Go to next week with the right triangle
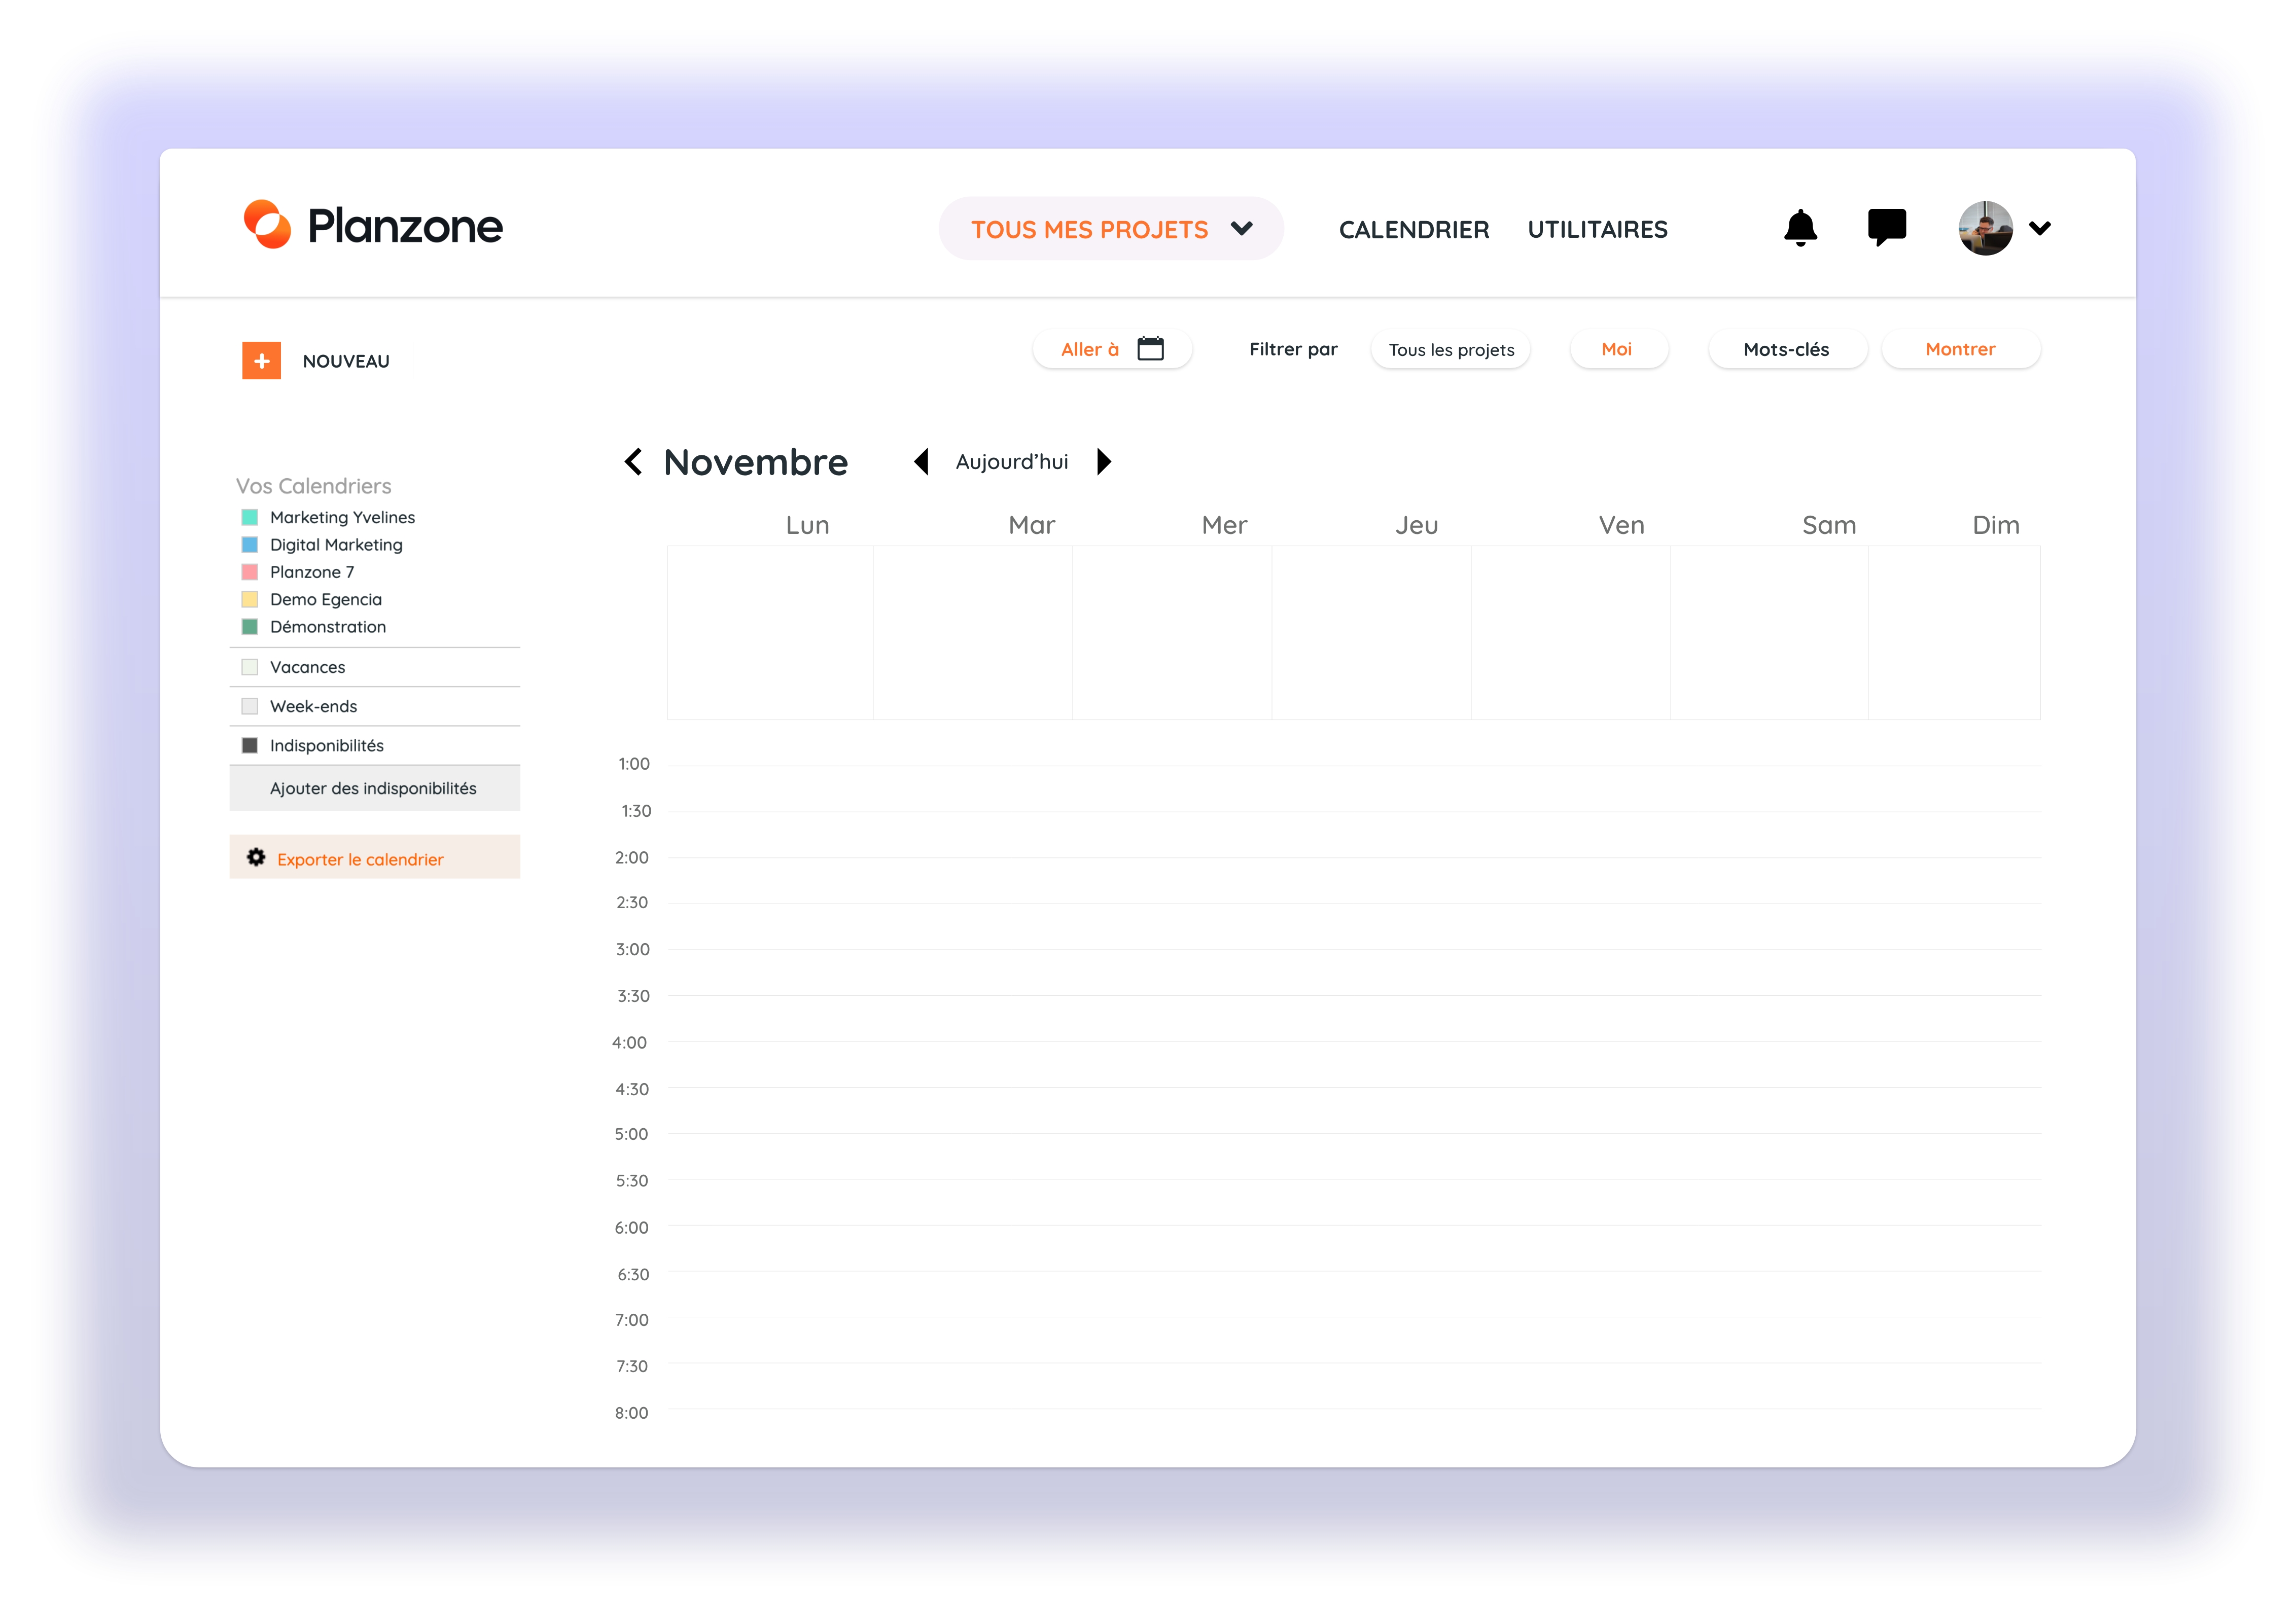Viewport: 2296px width, 1619px height. click(1104, 461)
